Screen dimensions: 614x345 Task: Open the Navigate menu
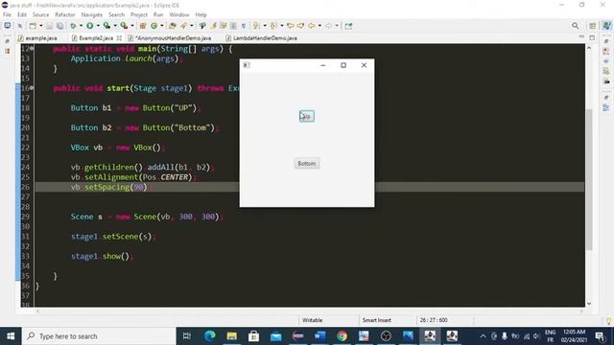[x=92, y=14]
